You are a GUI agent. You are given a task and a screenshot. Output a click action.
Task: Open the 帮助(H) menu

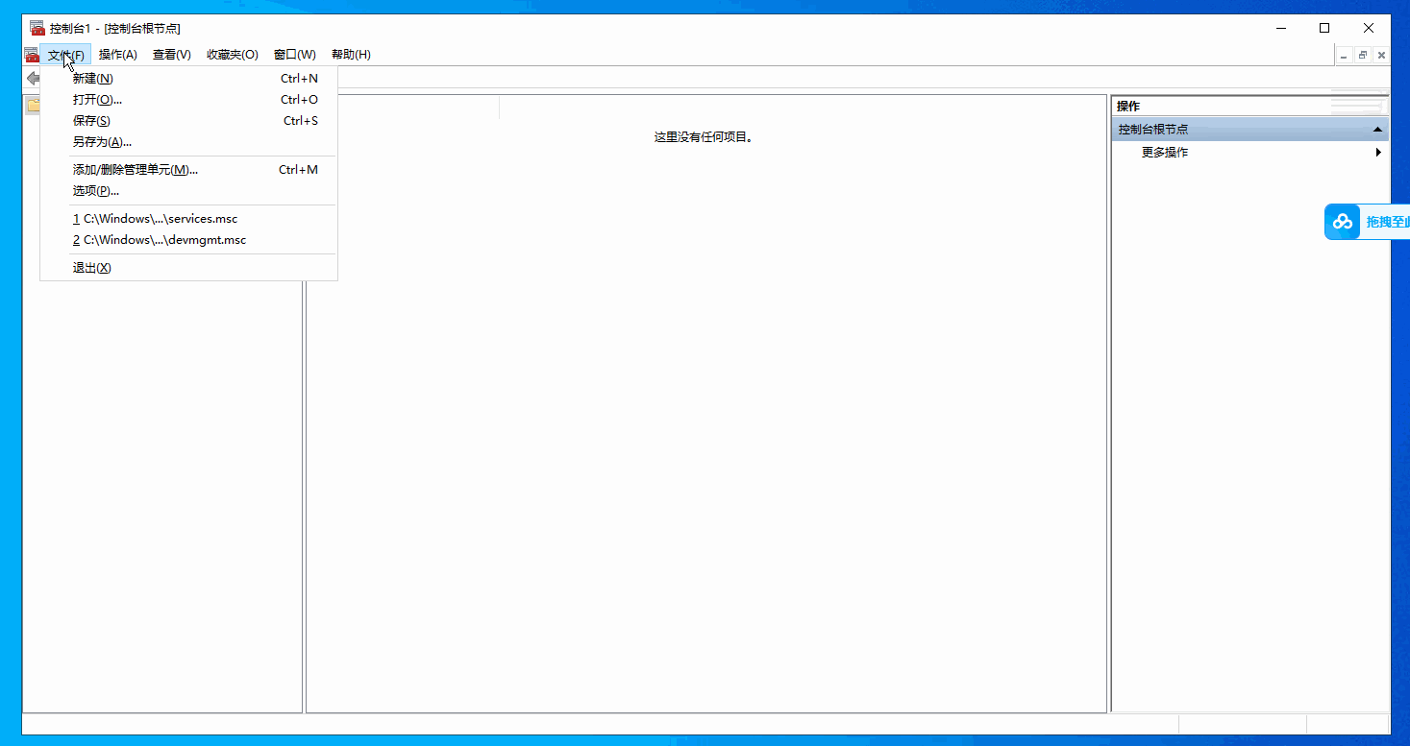tap(351, 55)
